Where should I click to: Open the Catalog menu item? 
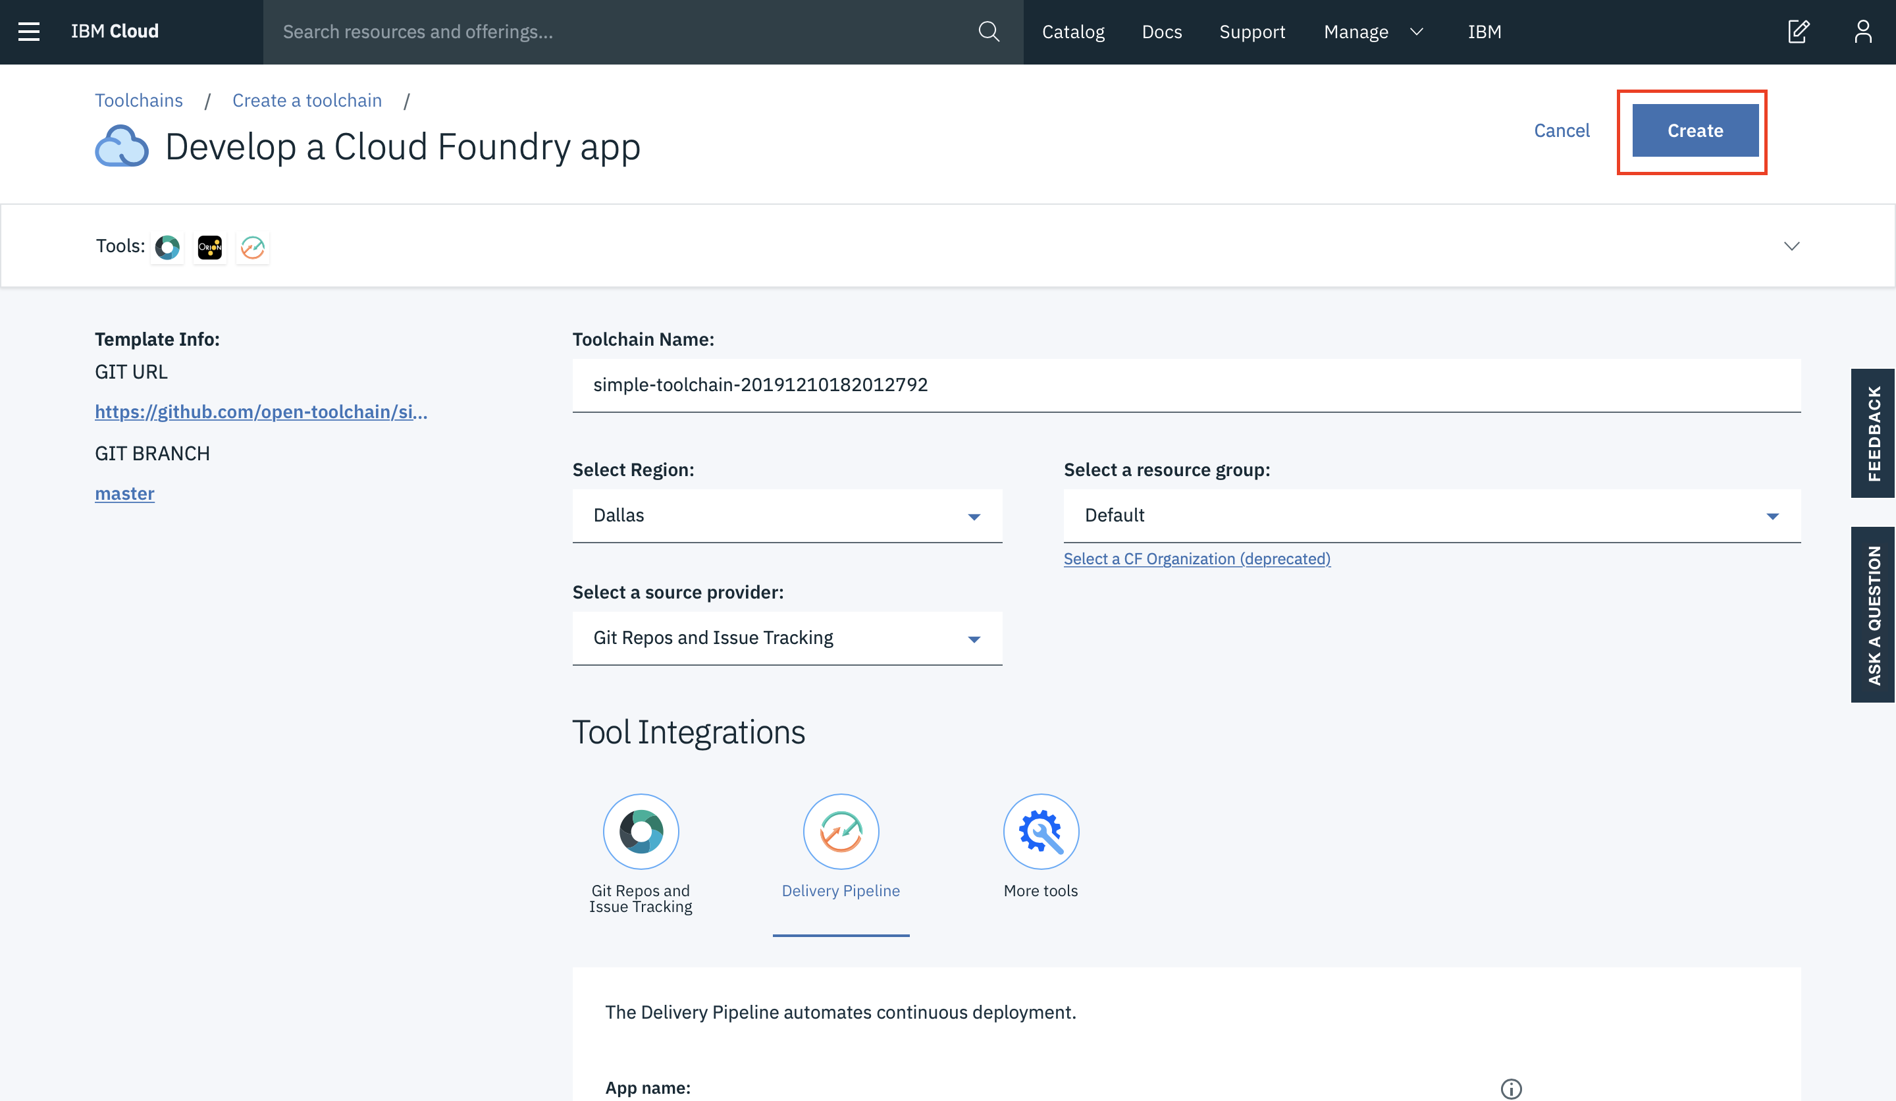pyautogui.click(x=1073, y=32)
